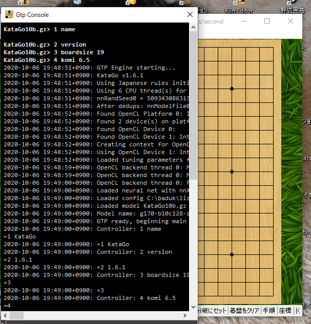Minimize the Go board window
Viewport: 311px width, 324px height.
point(244,21)
